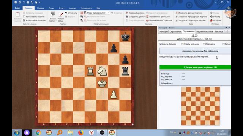
Task: Switch to the Анализ ribbon tab
Action: point(73,8)
